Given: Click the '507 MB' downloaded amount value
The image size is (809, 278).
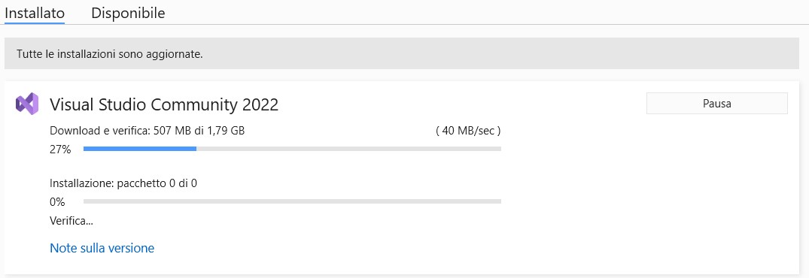Looking at the screenshot, I should click(x=173, y=131).
